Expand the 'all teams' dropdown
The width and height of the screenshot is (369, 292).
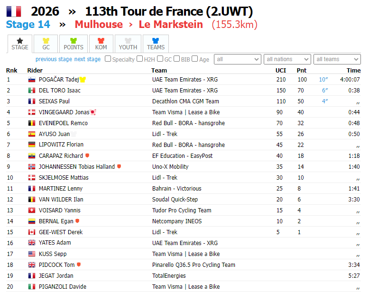[x=337, y=59]
